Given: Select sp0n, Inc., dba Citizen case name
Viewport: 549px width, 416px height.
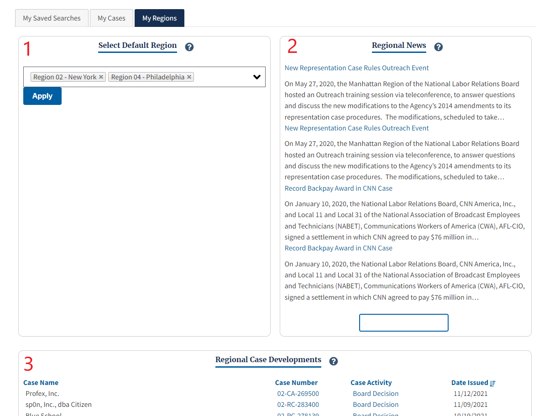Looking at the screenshot, I should tap(58, 405).
